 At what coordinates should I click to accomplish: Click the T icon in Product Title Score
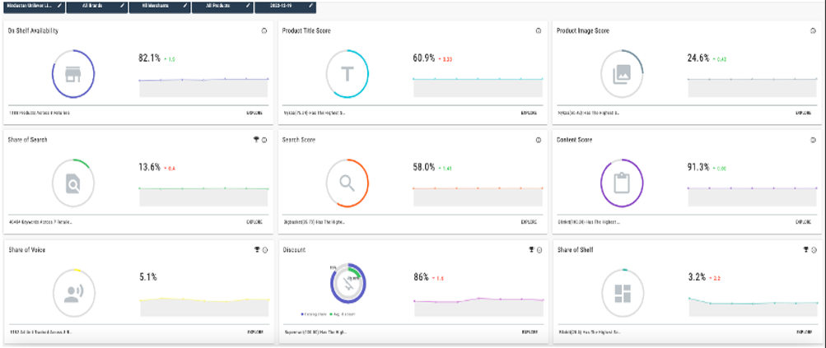(347, 74)
